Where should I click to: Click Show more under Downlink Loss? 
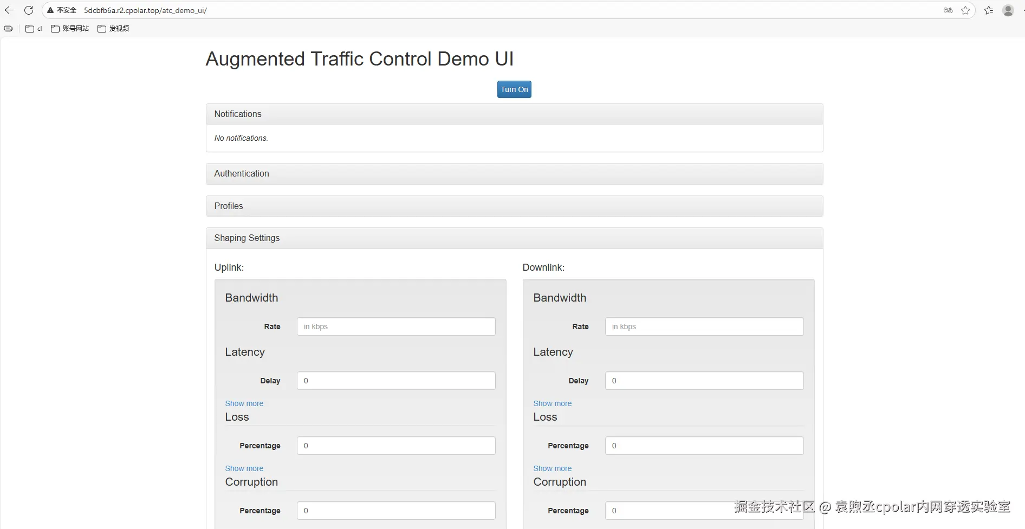point(552,468)
